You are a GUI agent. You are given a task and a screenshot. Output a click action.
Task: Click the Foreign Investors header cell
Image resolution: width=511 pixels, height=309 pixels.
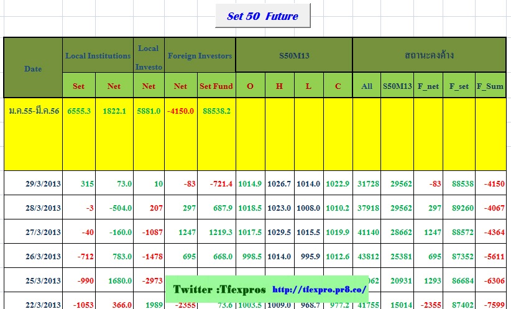[x=200, y=56]
